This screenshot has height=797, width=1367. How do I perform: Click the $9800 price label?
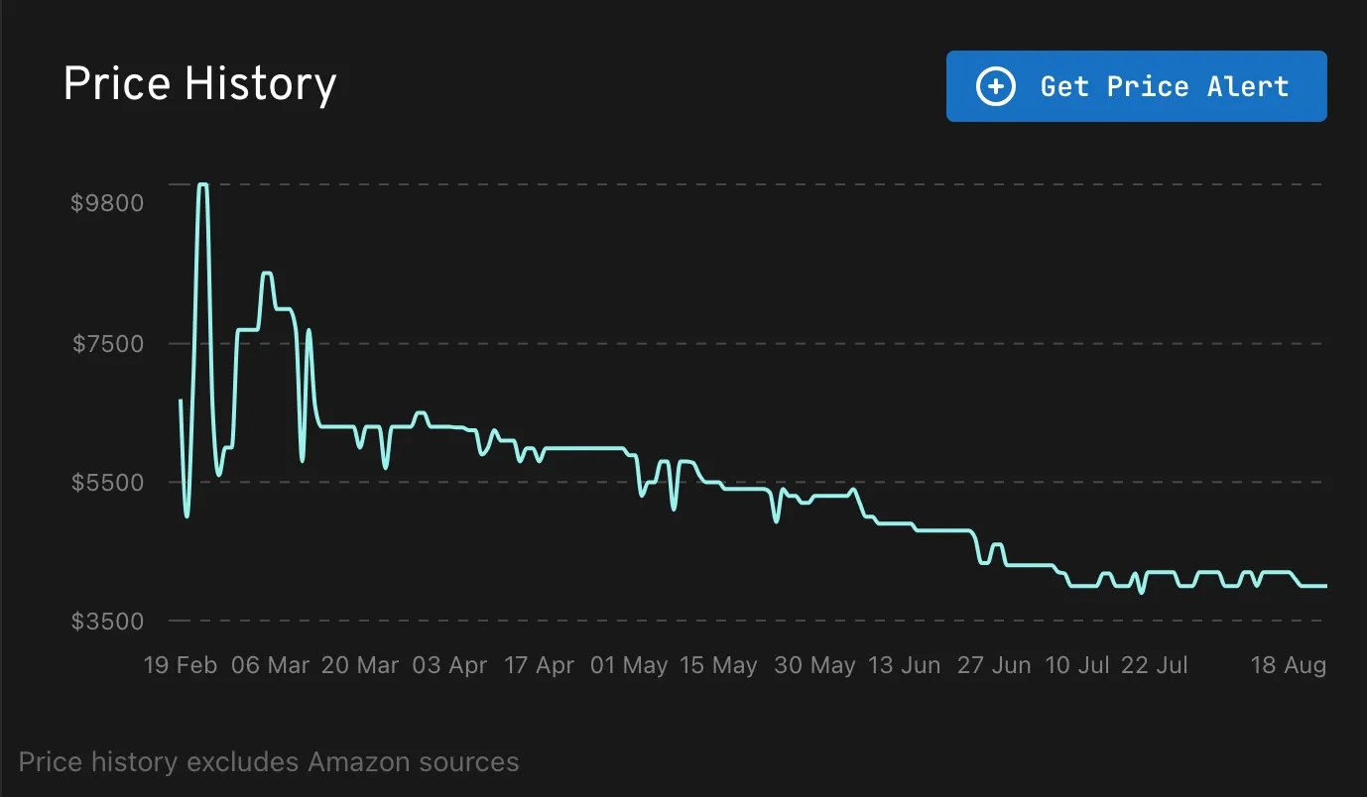point(108,202)
